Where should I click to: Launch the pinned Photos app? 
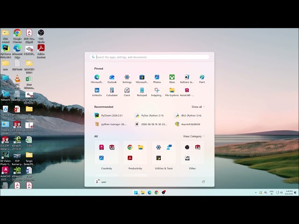(157, 79)
